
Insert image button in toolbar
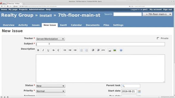click(x=115, y=50)
